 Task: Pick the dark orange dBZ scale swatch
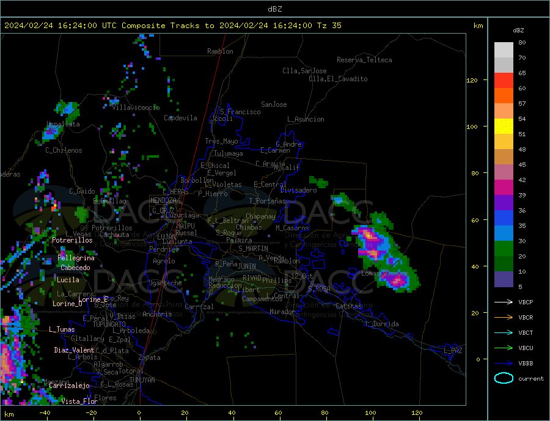pyautogui.click(x=504, y=96)
